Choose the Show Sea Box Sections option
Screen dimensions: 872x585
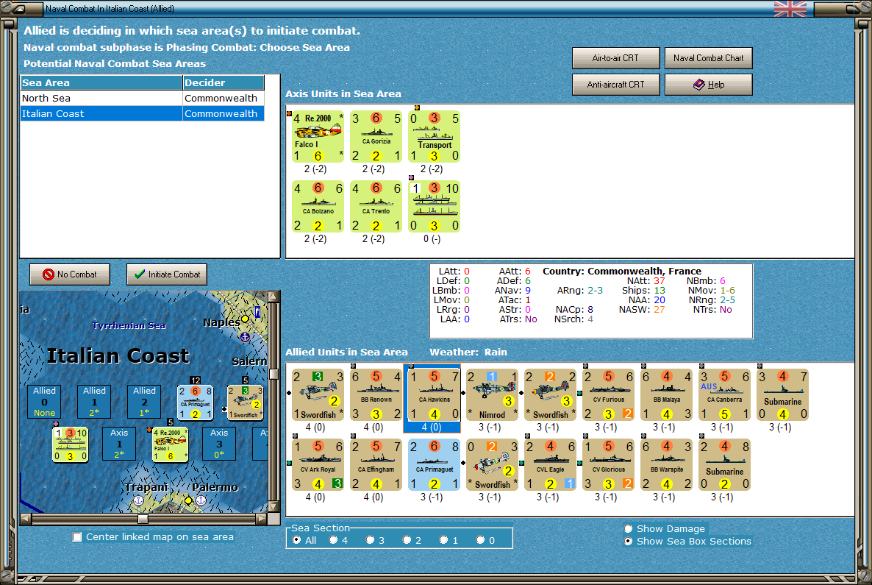tap(629, 541)
